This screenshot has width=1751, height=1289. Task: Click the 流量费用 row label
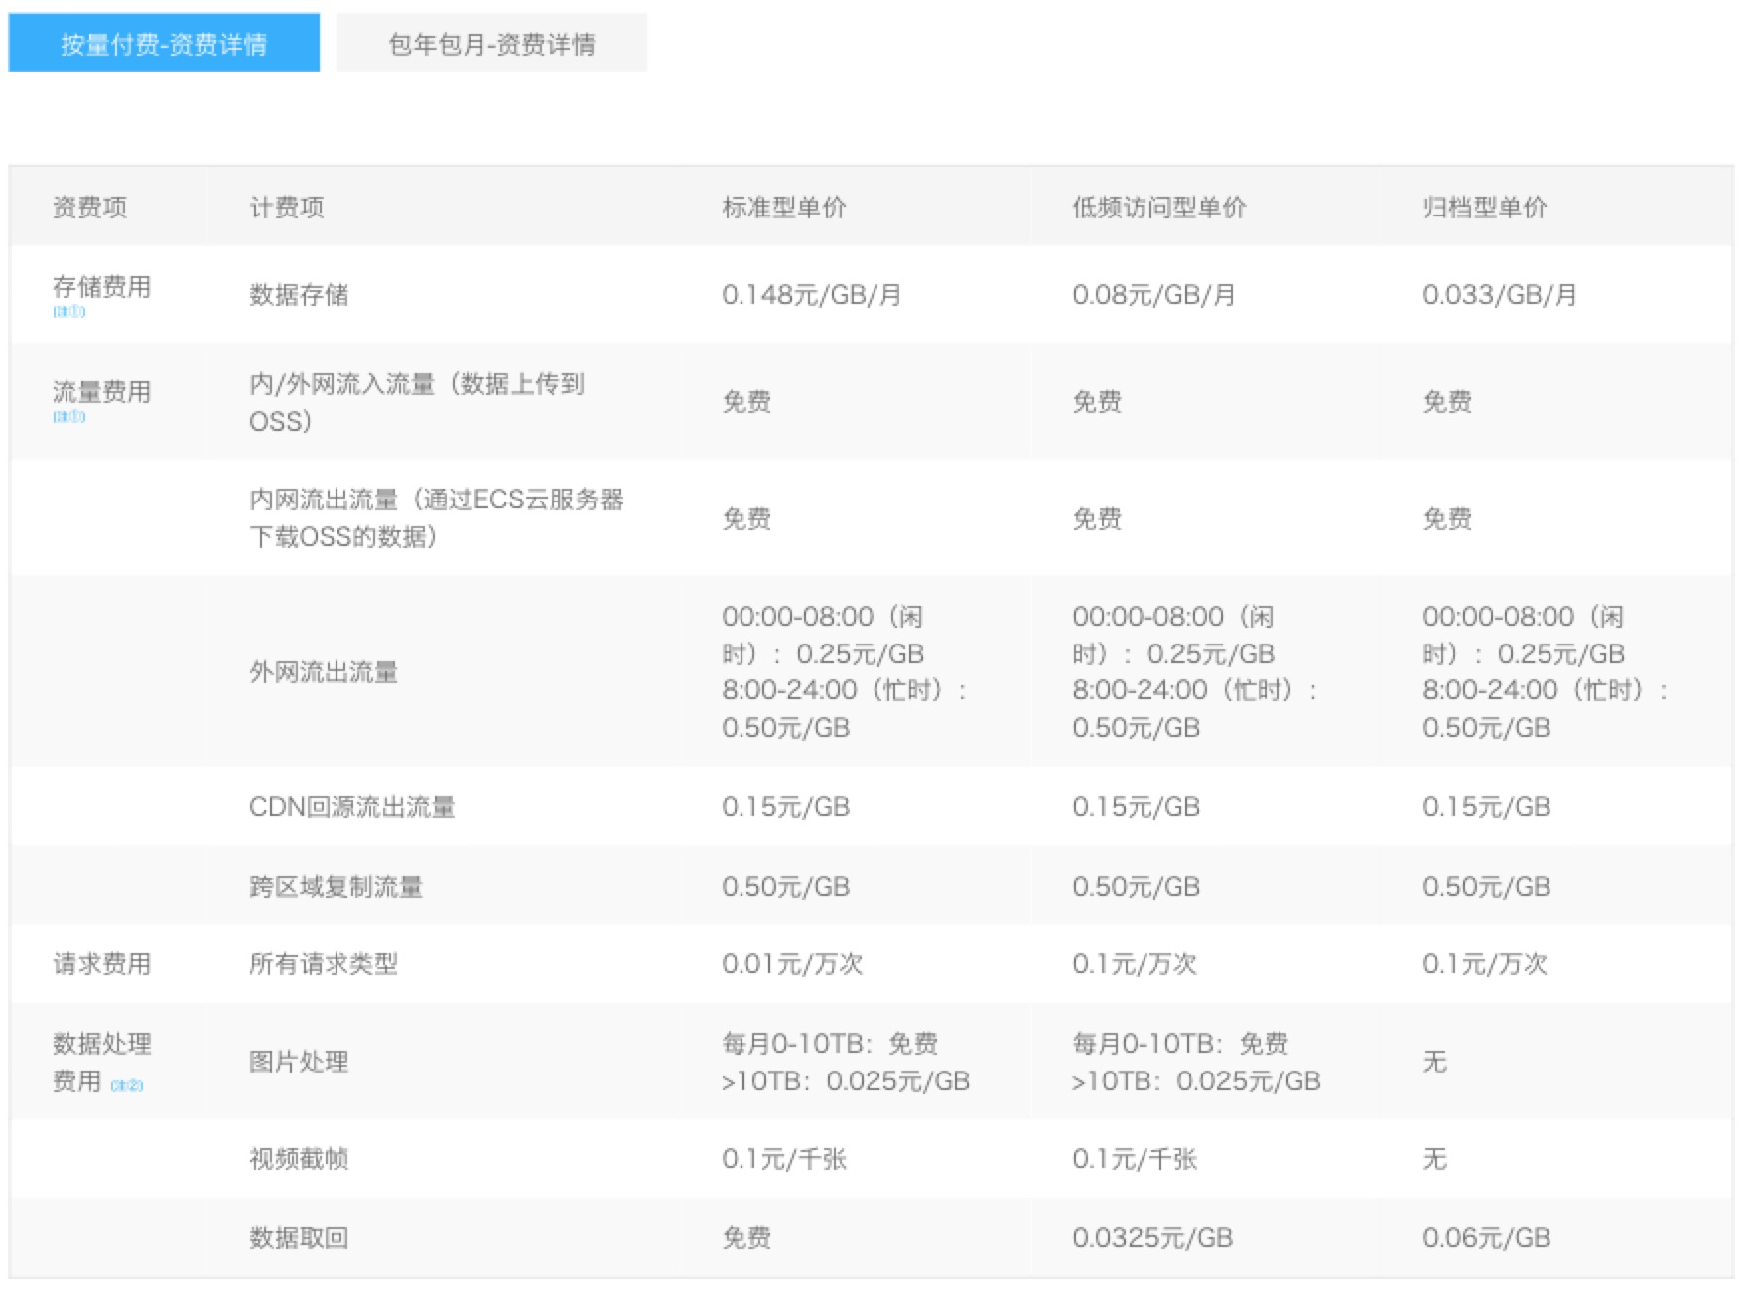pos(102,392)
